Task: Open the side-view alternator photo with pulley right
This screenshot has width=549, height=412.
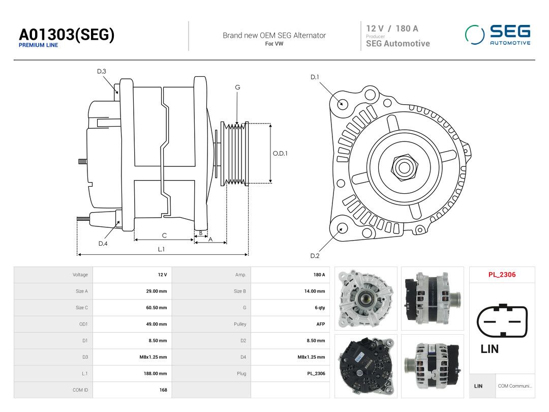Action: 433,299
